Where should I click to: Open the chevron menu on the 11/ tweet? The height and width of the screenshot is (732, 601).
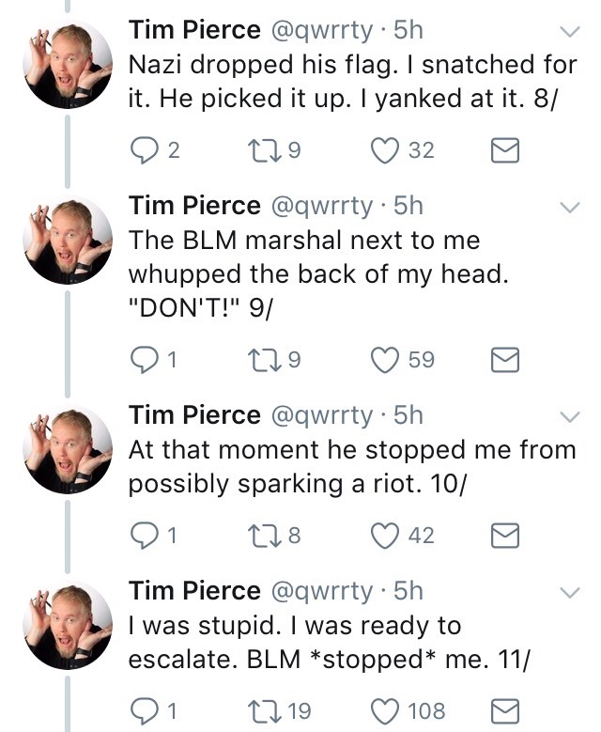(569, 592)
